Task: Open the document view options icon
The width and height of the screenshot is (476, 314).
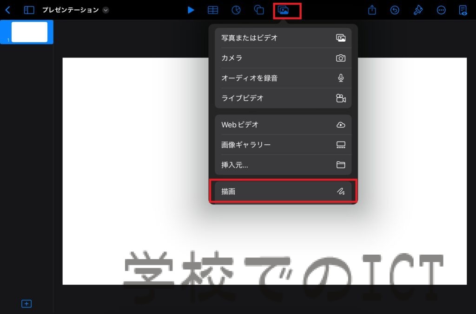Action: (463, 10)
